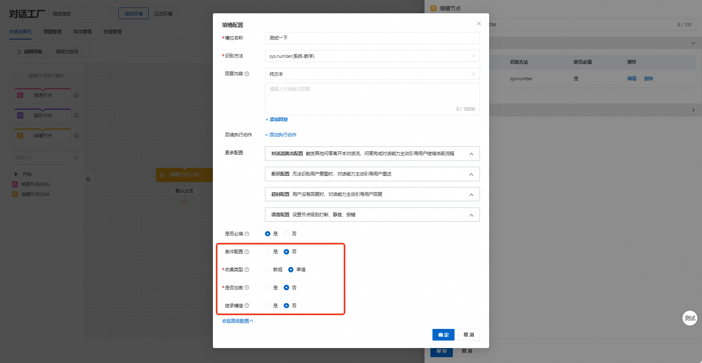Screen dimensions: 702x363
Task: Click 确定 in the 填槽配置 dialog
Action: [x=443, y=335]
